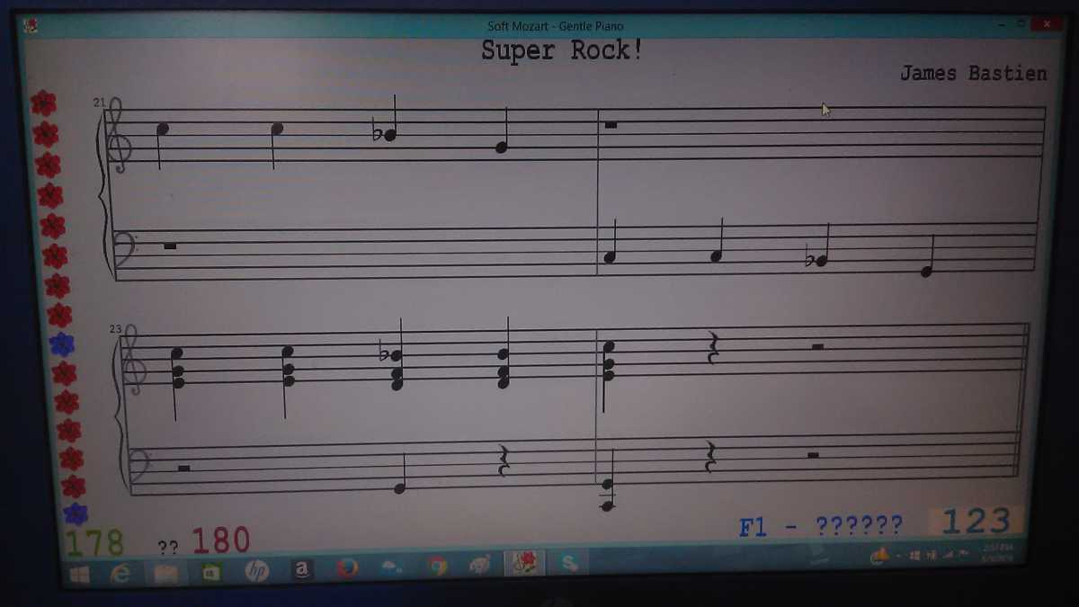Click the red "180" counter

point(220,540)
